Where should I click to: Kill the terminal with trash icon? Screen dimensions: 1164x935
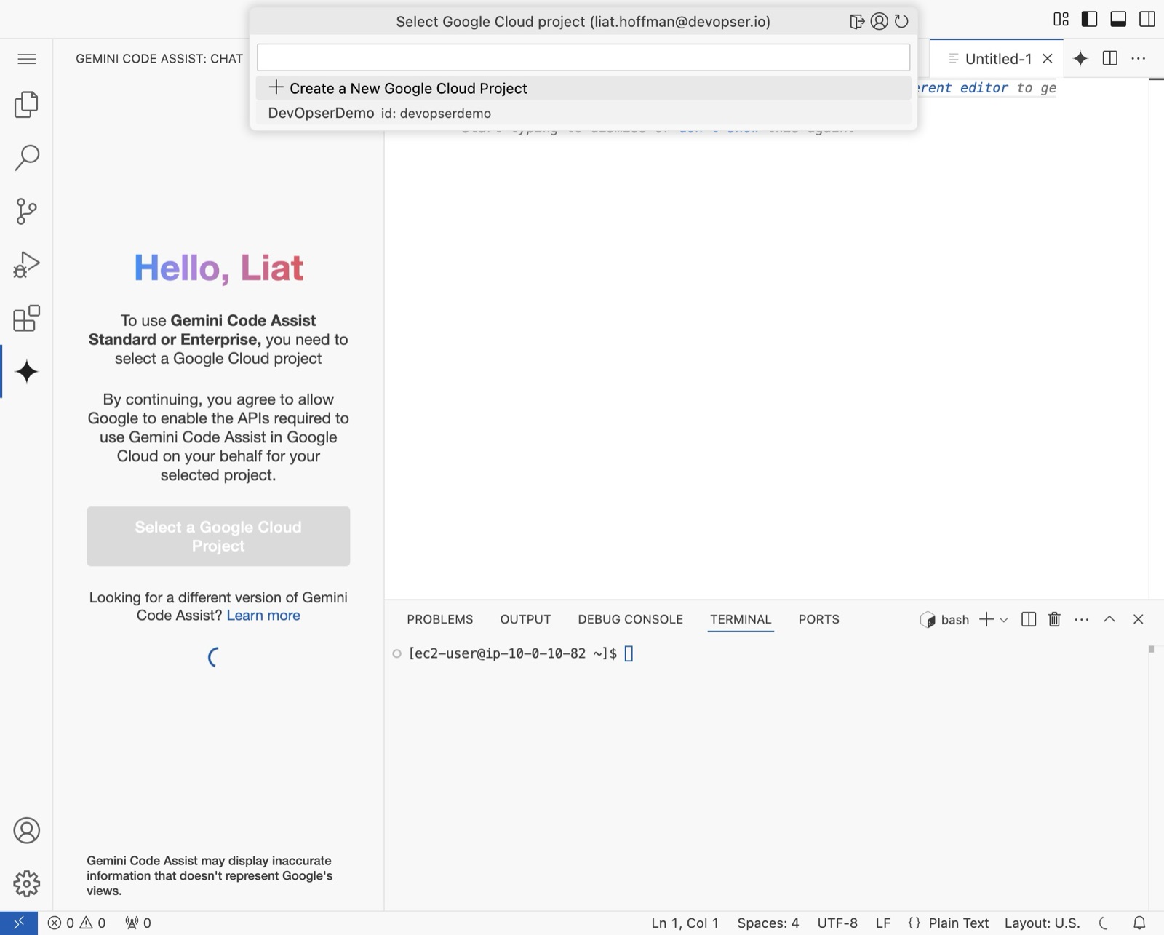tap(1054, 619)
